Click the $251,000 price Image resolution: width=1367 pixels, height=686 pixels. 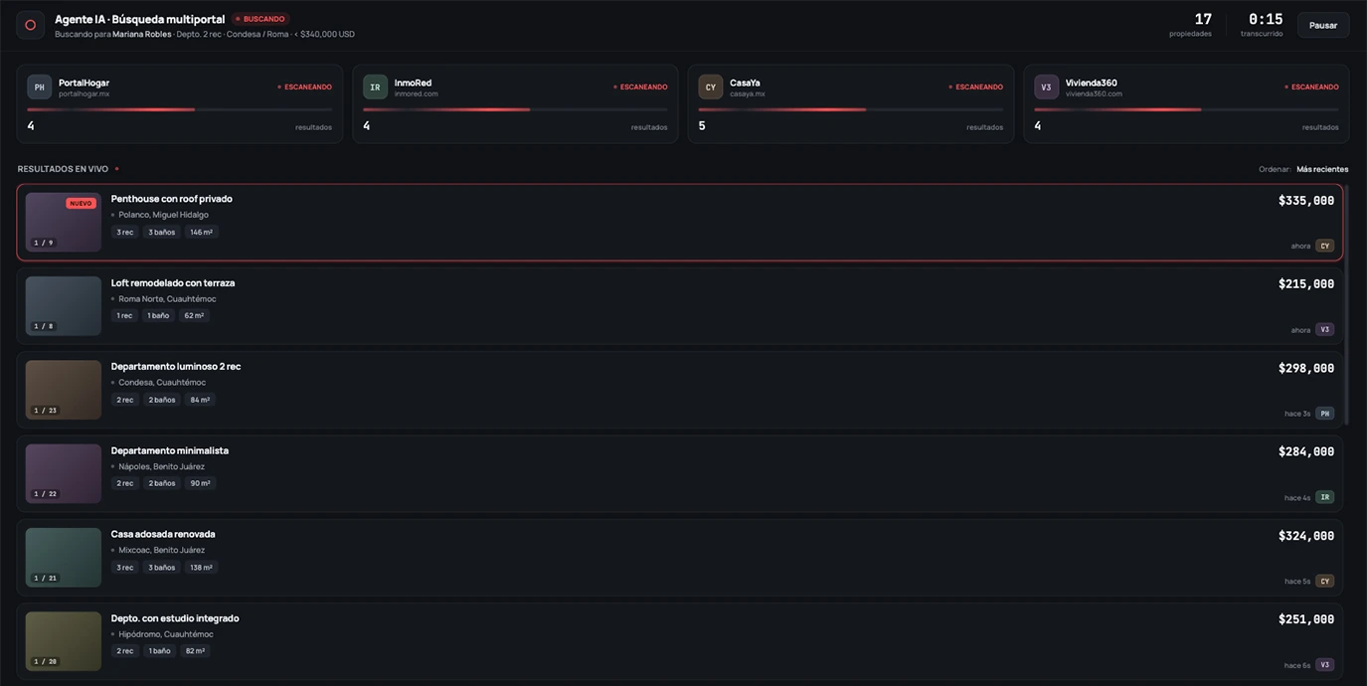pos(1306,619)
